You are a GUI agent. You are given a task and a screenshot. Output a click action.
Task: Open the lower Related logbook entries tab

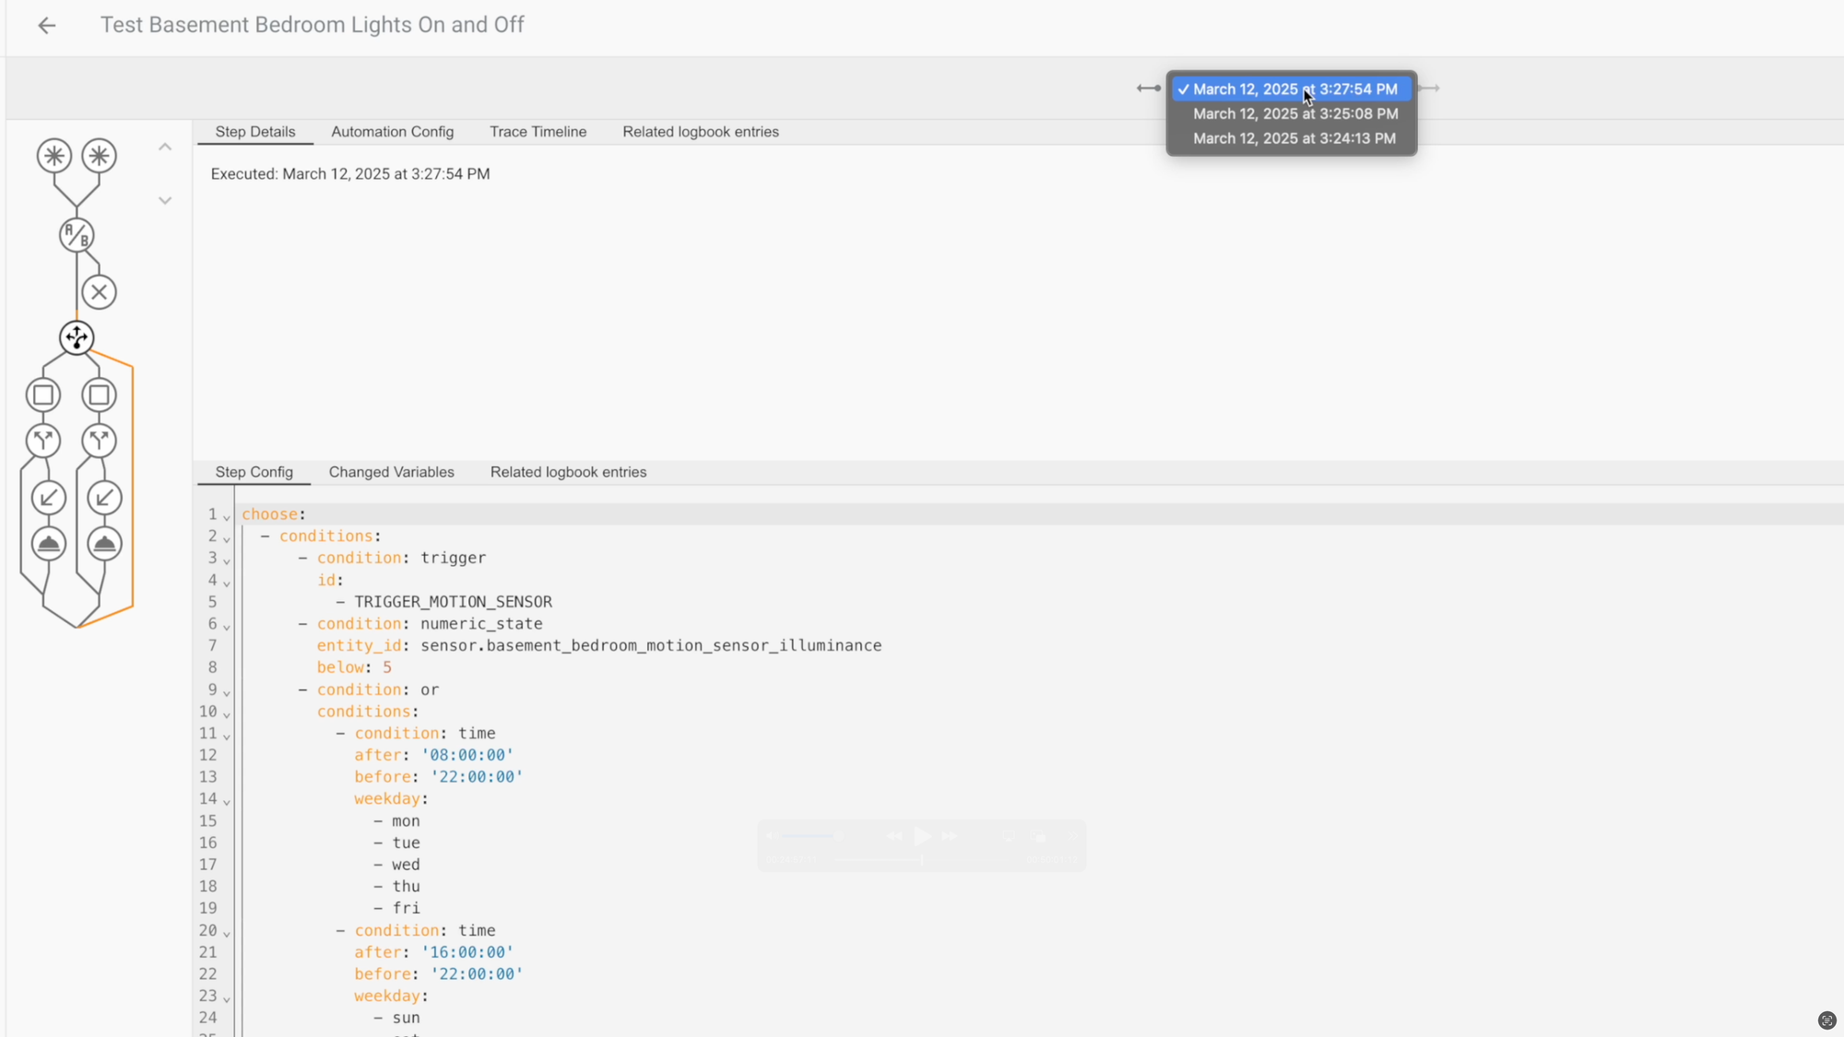tap(569, 472)
